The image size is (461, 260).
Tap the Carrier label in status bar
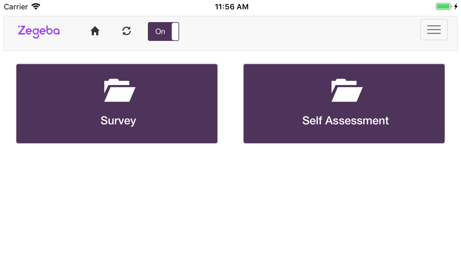click(16, 6)
